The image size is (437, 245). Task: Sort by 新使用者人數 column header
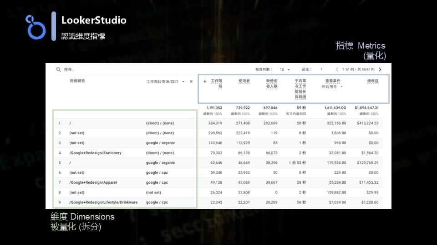(272, 83)
